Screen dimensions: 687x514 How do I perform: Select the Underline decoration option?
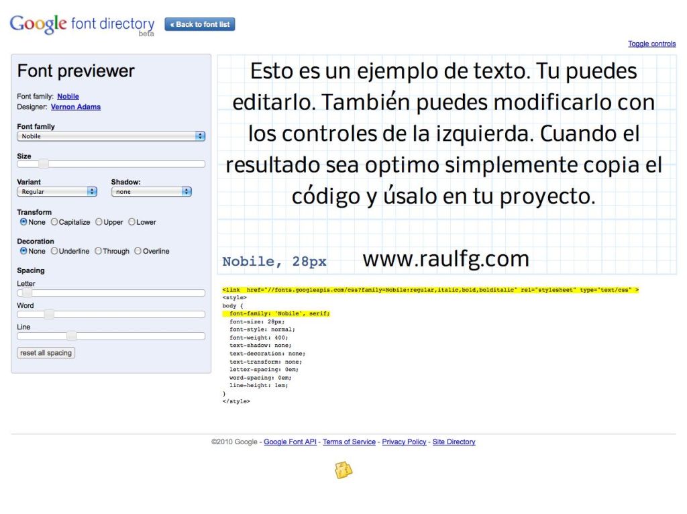54,251
